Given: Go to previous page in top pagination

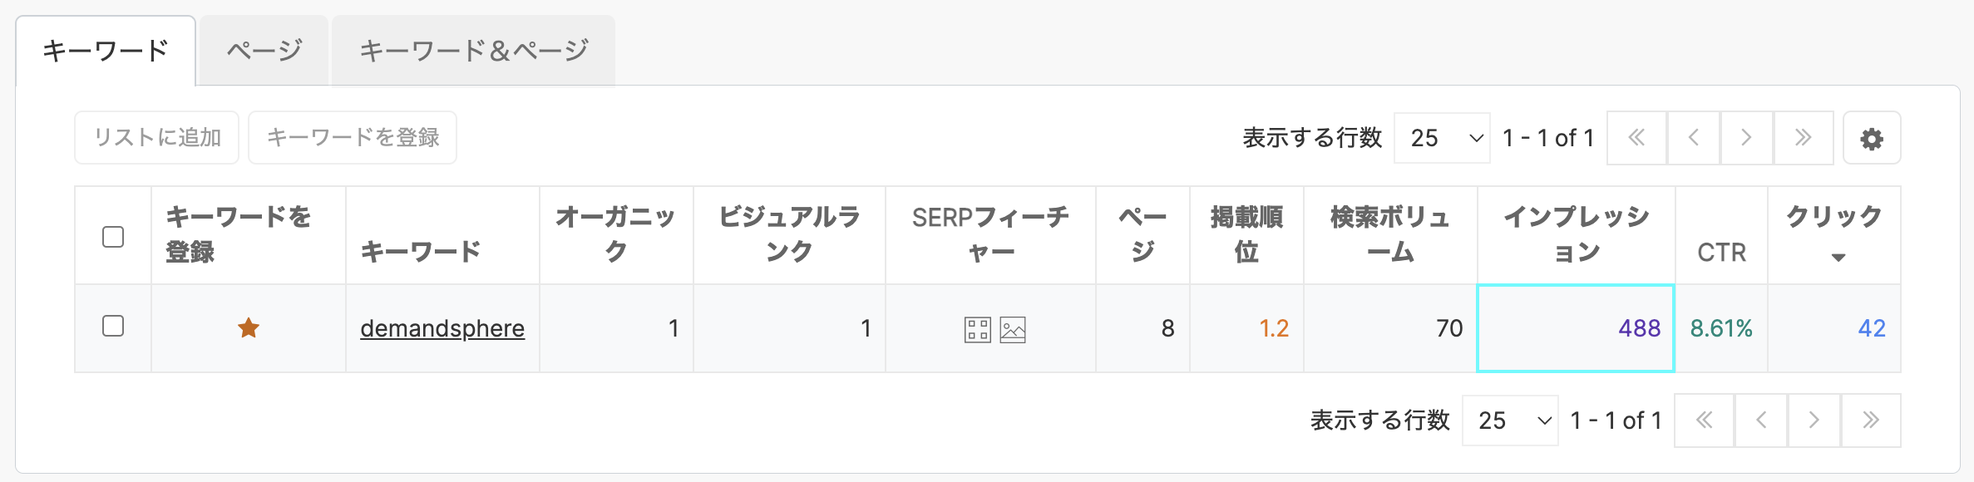Looking at the screenshot, I should tap(1693, 138).
